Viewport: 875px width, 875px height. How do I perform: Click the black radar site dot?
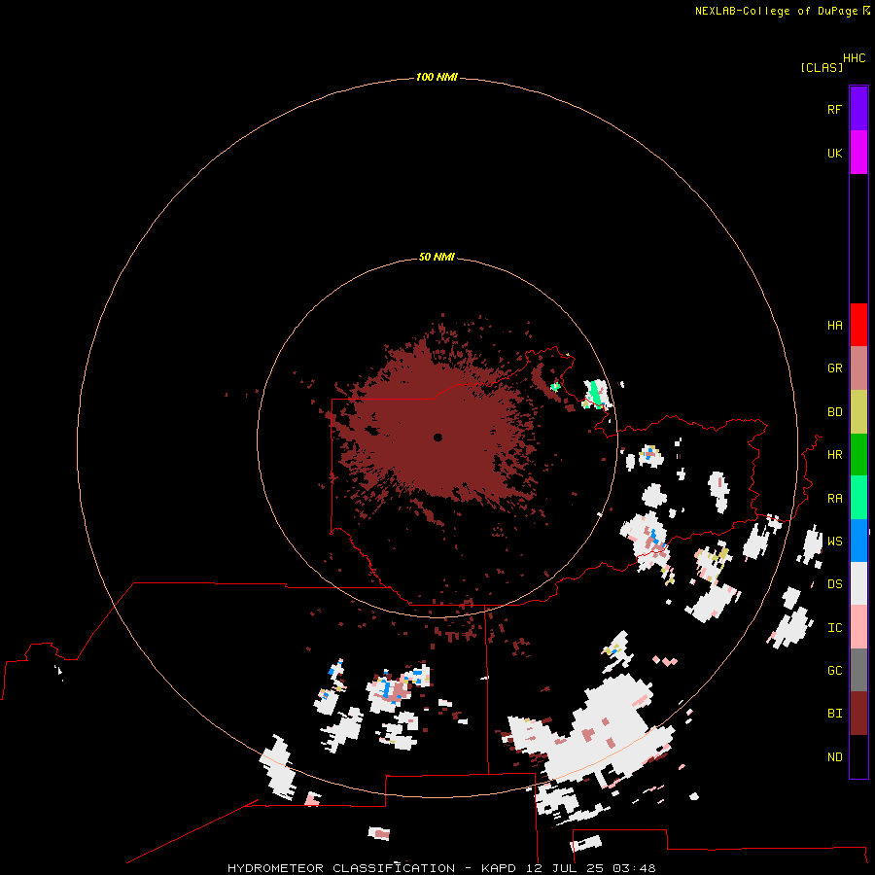438,437
